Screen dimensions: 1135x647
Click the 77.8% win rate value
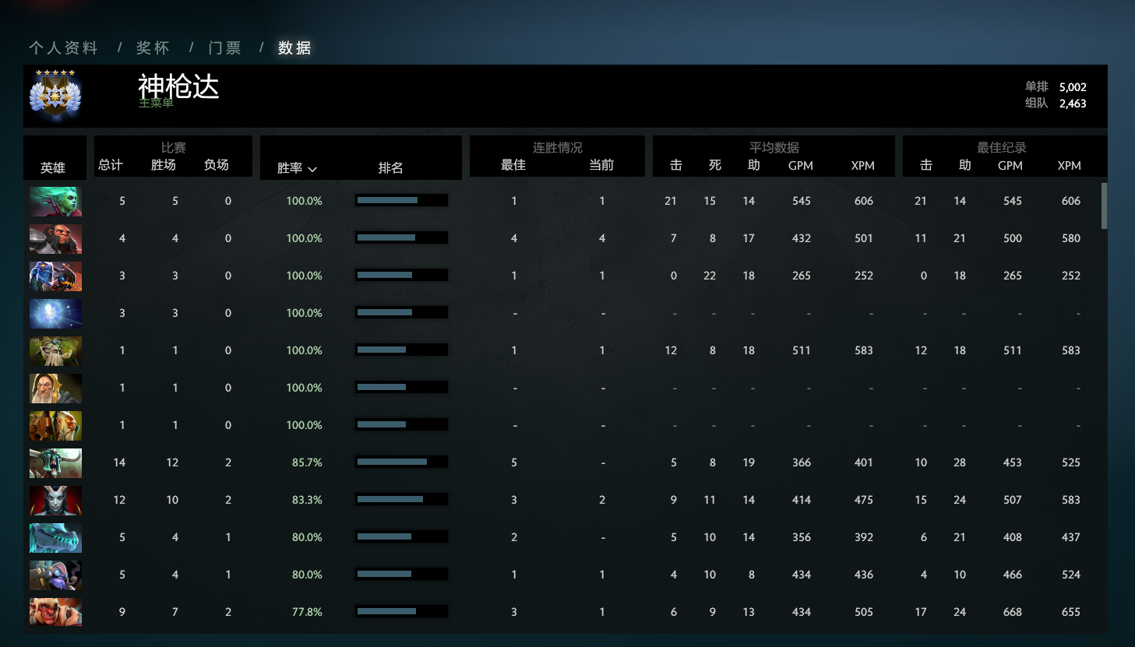[x=307, y=612]
